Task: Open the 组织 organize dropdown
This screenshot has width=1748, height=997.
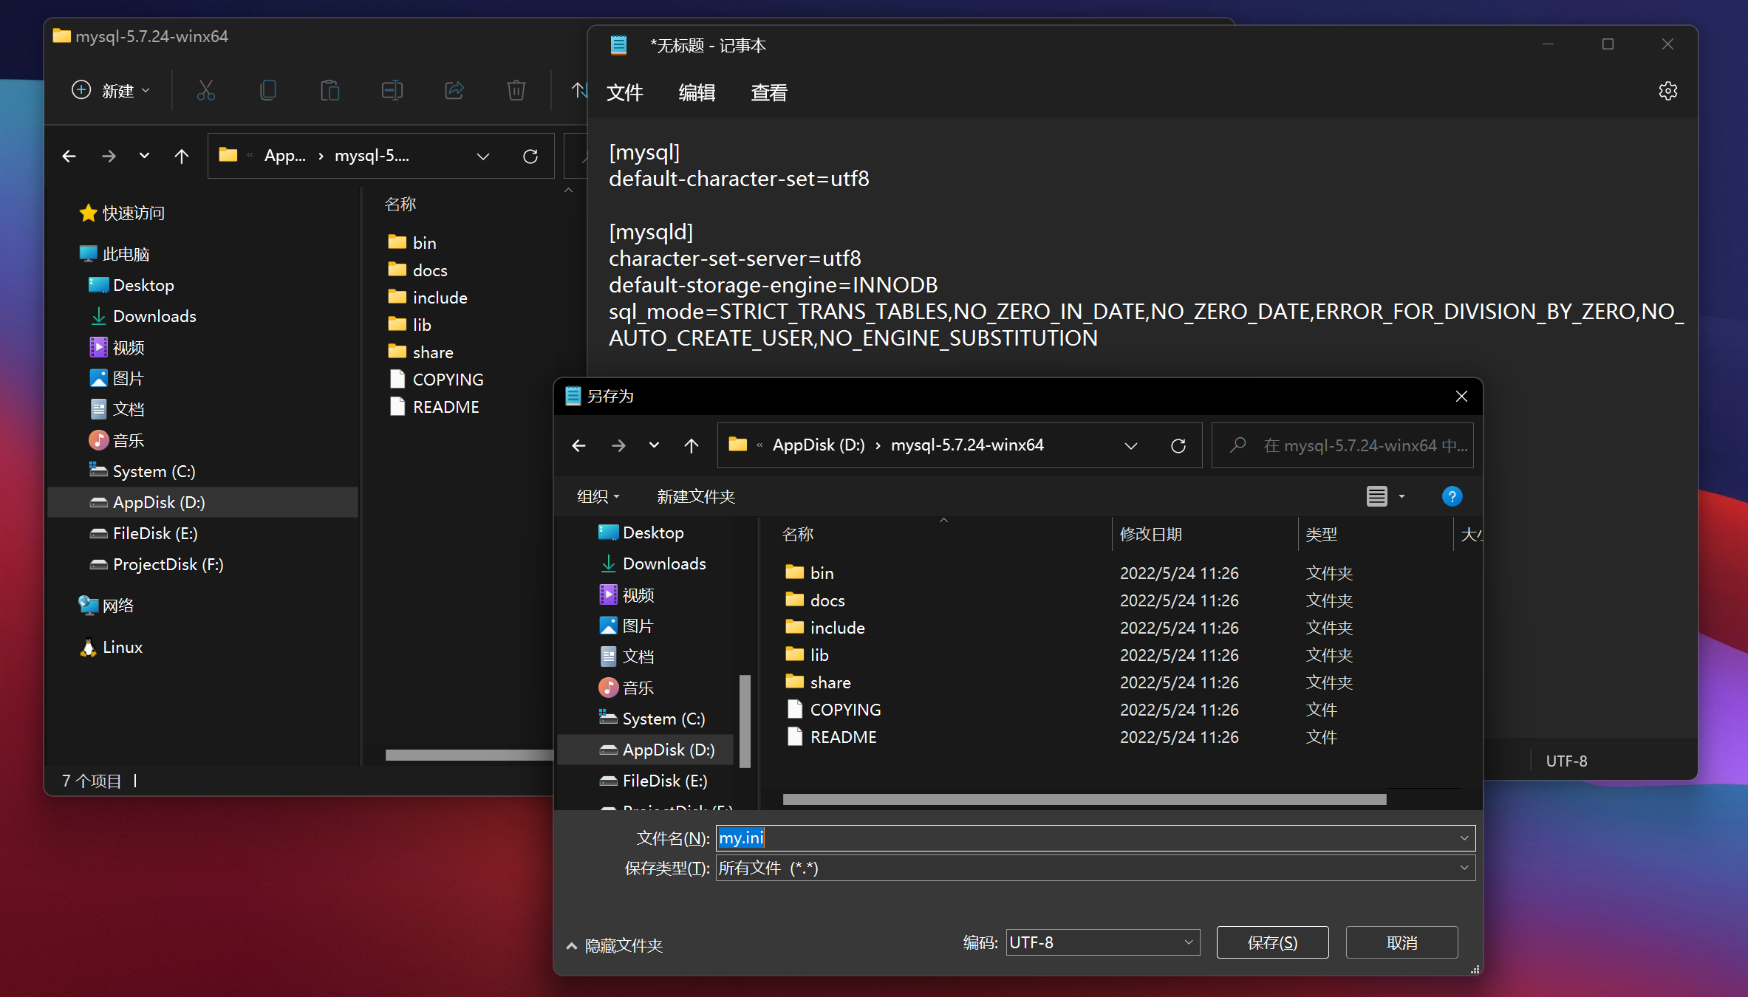Action: (598, 496)
